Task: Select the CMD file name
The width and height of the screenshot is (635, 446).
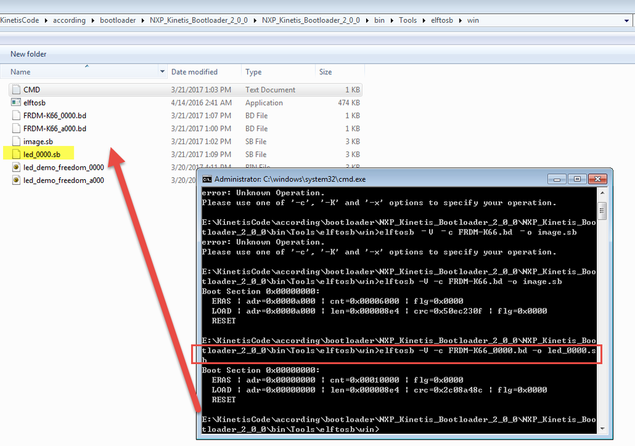Action: point(32,90)
